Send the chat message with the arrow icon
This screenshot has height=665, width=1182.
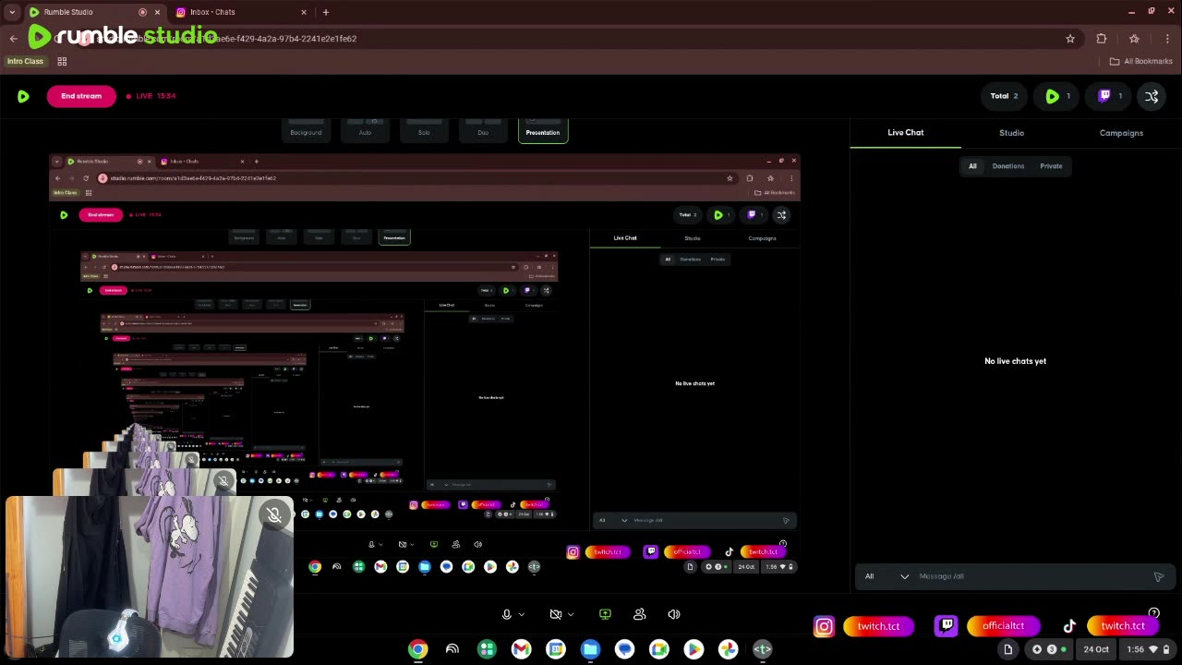point(1159,576)
